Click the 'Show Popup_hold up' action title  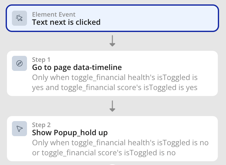pyautogui.click(x=70, y=133)
